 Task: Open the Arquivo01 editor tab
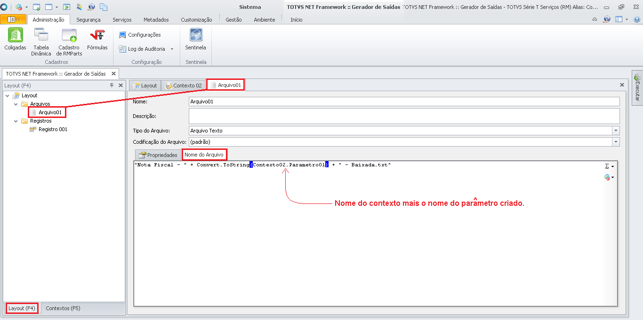pyautogui.click(x=226, y=85)
